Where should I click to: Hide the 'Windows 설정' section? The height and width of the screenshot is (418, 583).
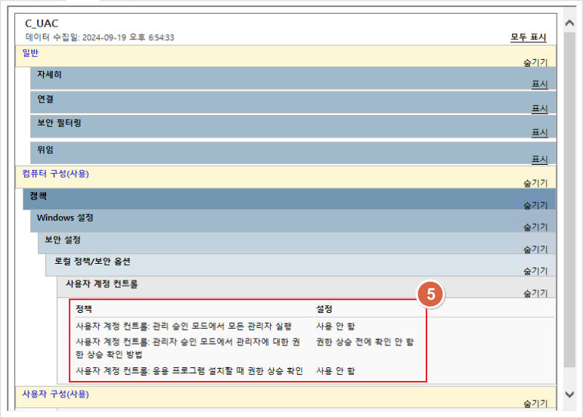click(535, 227)
